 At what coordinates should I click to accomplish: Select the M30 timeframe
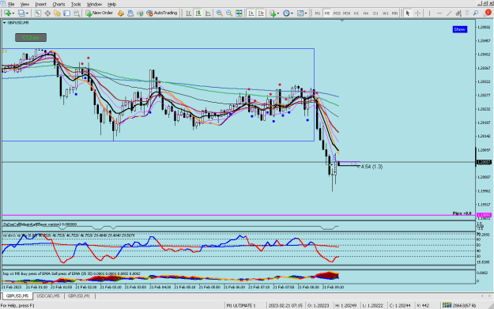[346, 13]
